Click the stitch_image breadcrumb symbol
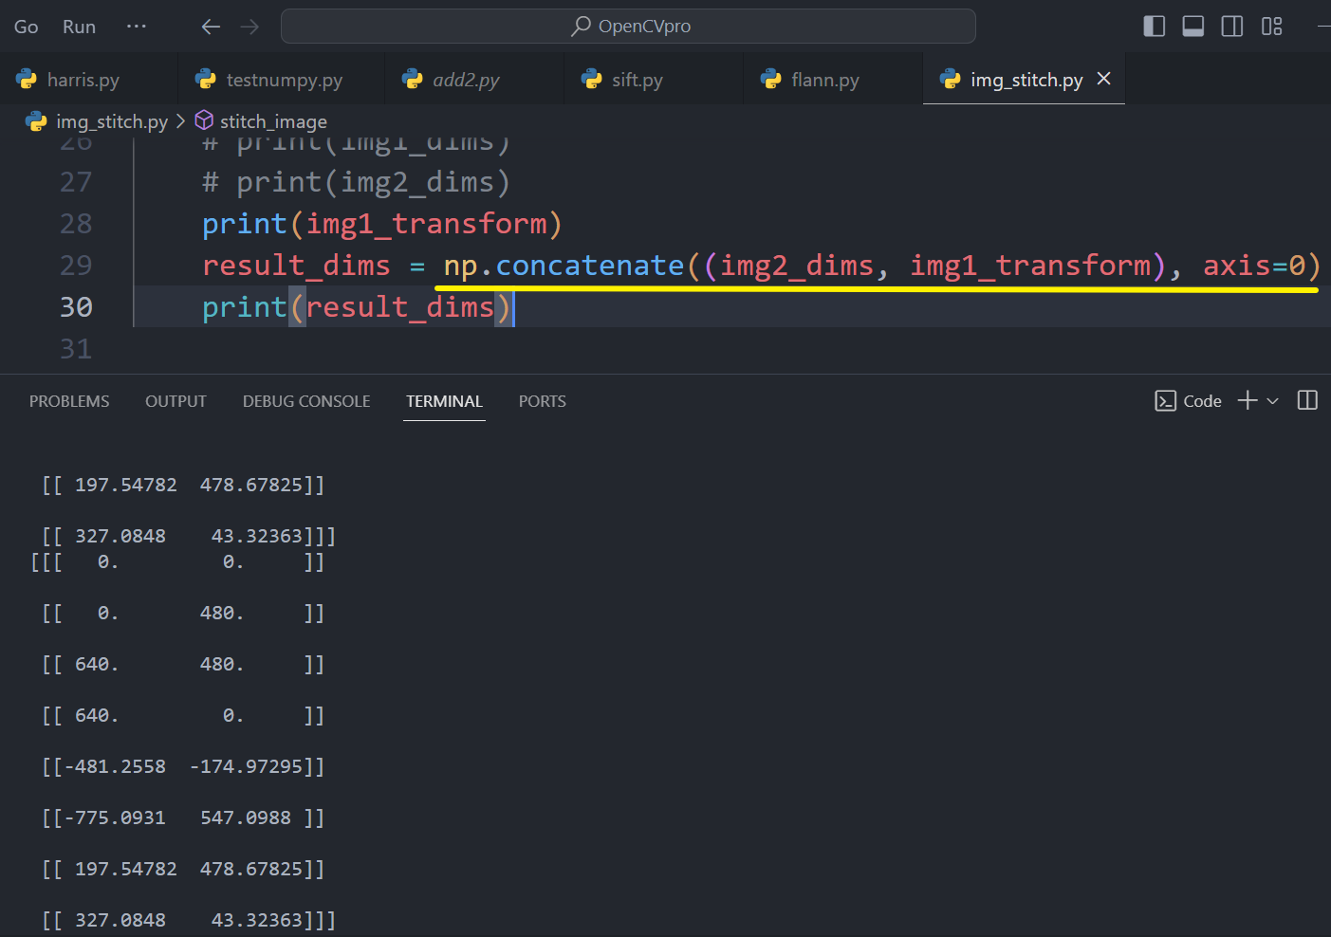1331x937 pixels. [273, 121]
